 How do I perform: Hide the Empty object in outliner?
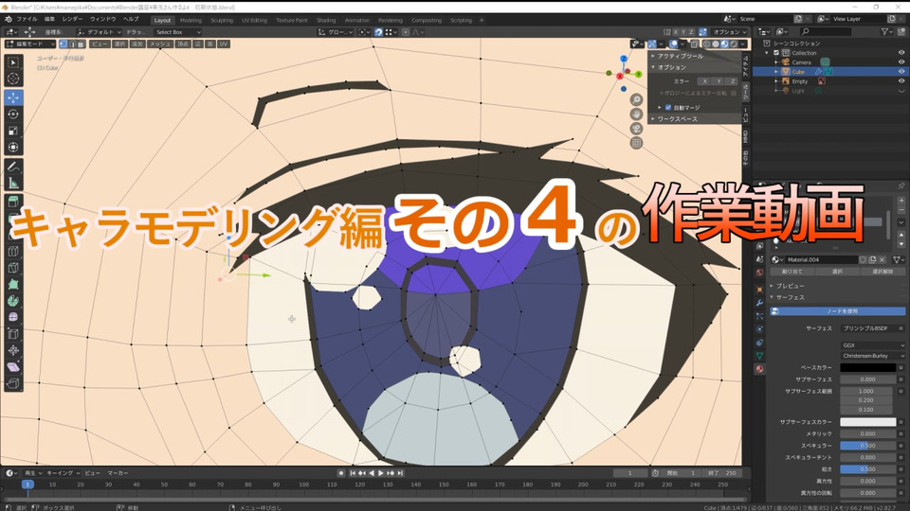[901, 81]
